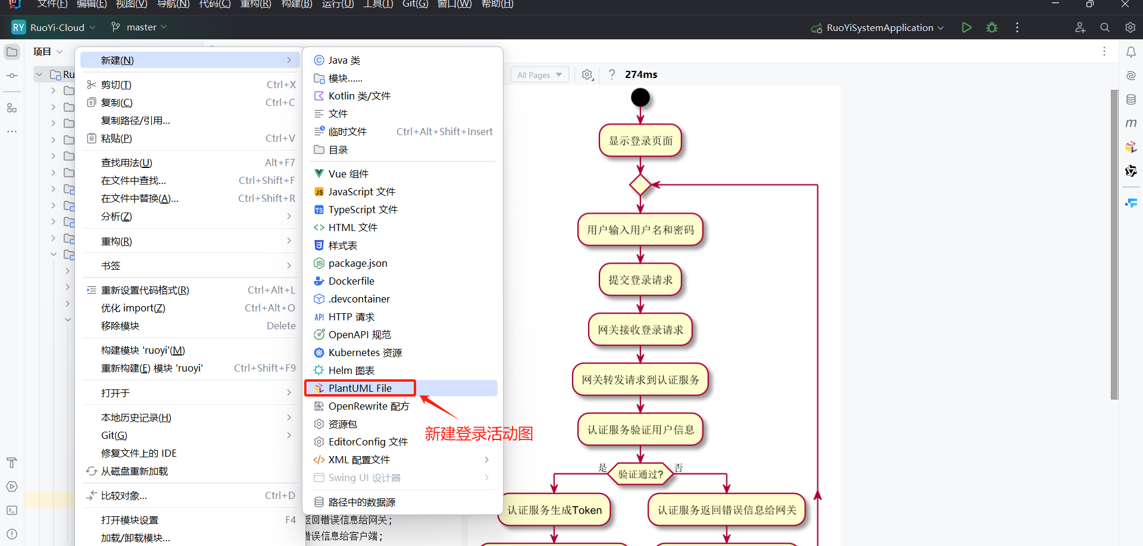Run the RuoYiSystemApplication configuration
The height and width of the screenshot is (546, 1143).
(x=966, y=27)
